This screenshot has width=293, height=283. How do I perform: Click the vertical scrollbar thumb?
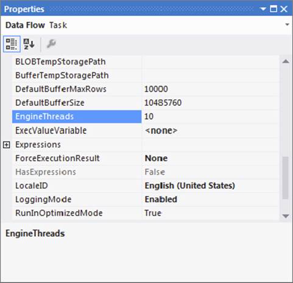pyautogui.click(x=286, y=178)
